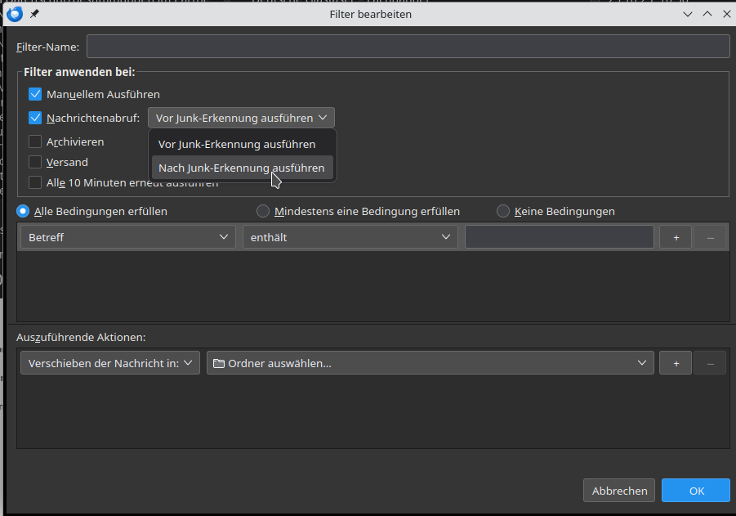Click the Thunderbird icon in the title bar
Screen dimensions: 736x516
pos(13,13)
